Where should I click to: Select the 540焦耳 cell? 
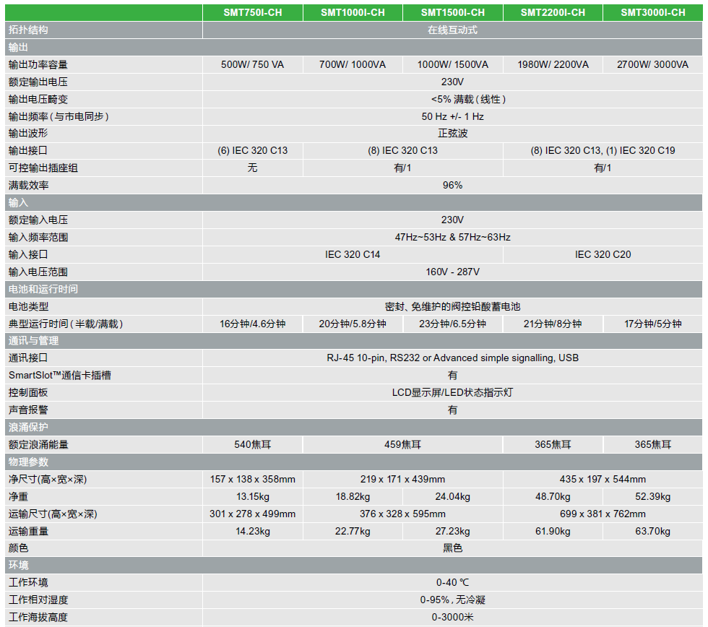pyautogui.click(x=252, y=445)
